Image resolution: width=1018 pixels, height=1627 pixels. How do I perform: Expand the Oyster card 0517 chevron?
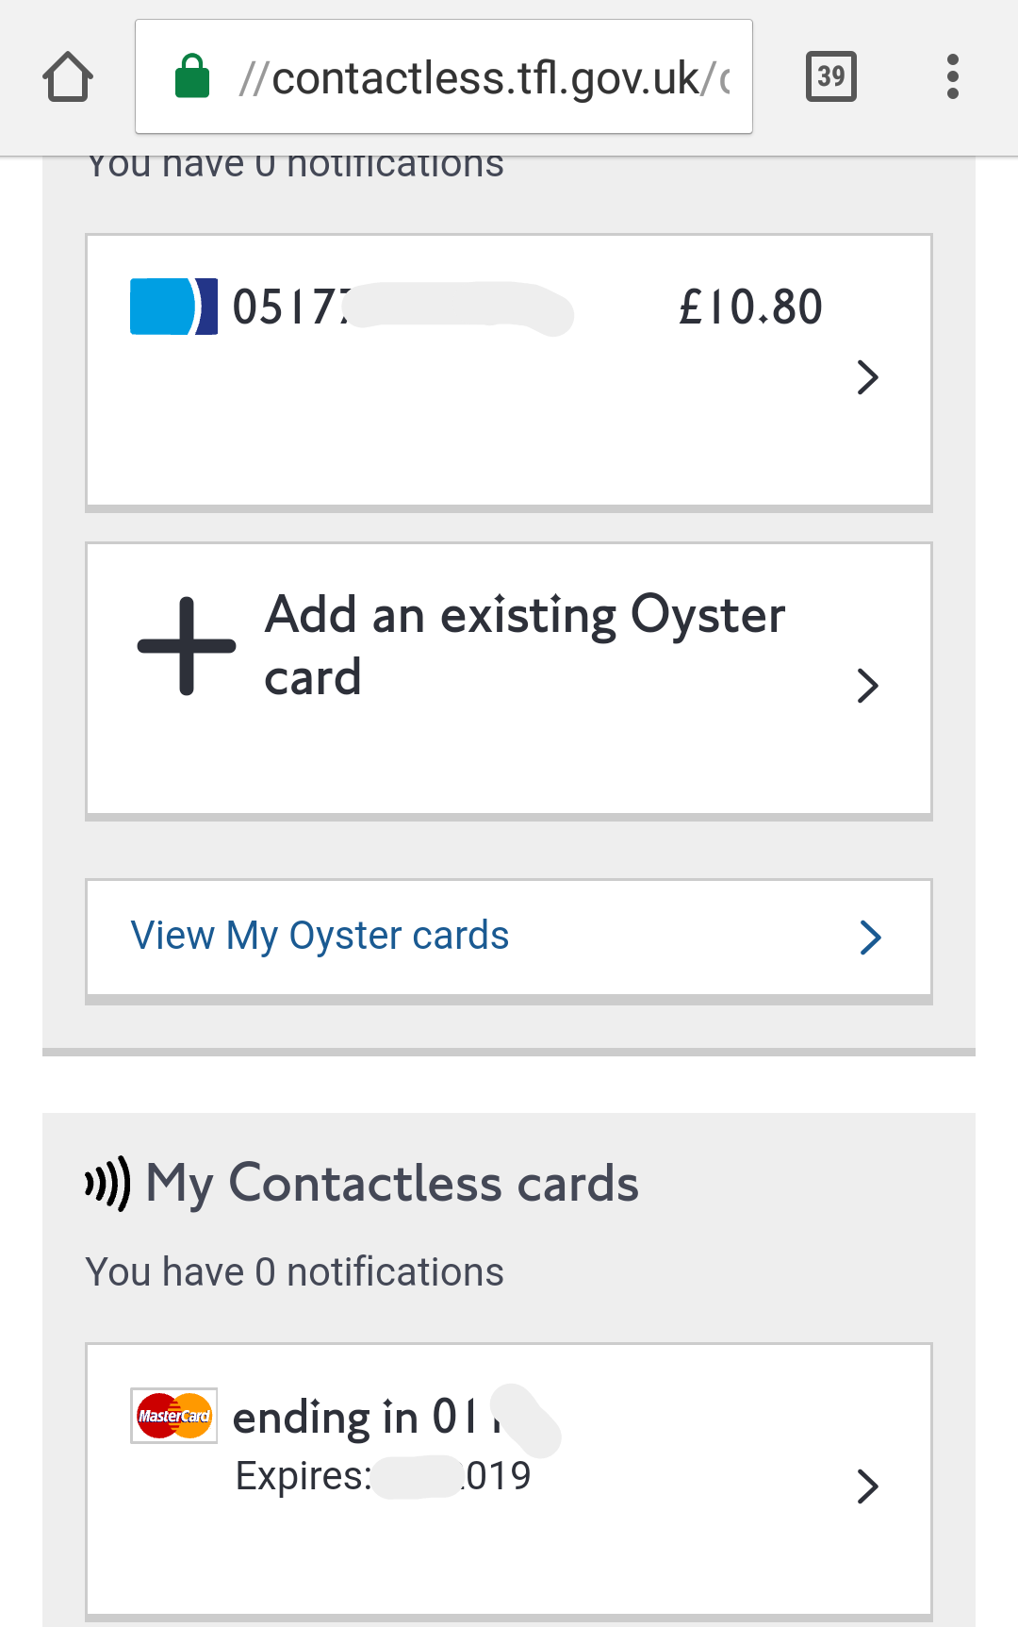pyautogui.click(x=867, y=377)
